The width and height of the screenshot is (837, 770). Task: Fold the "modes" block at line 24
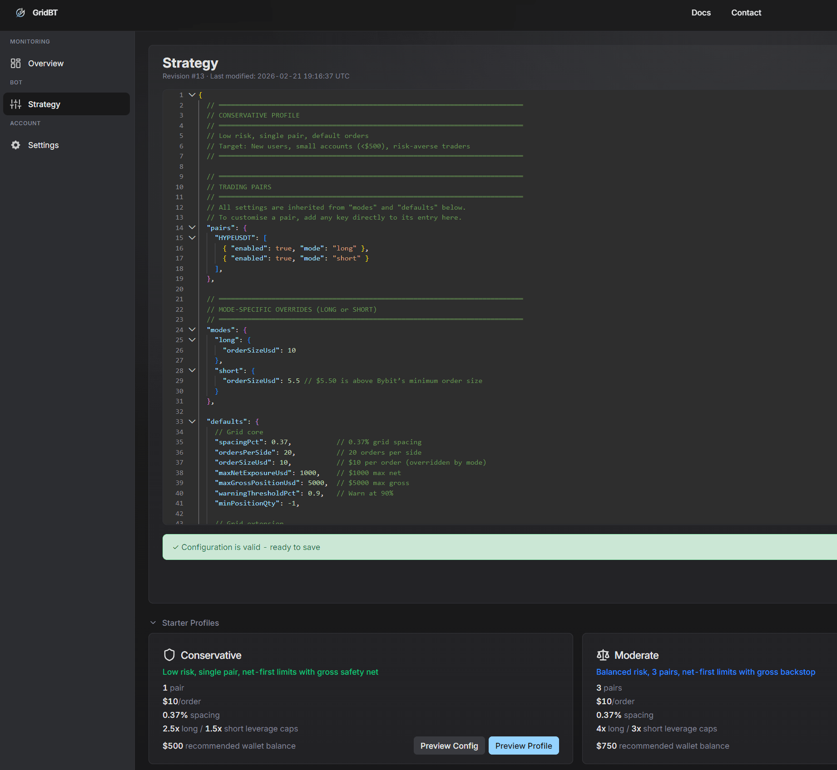(x=192, y=330)
